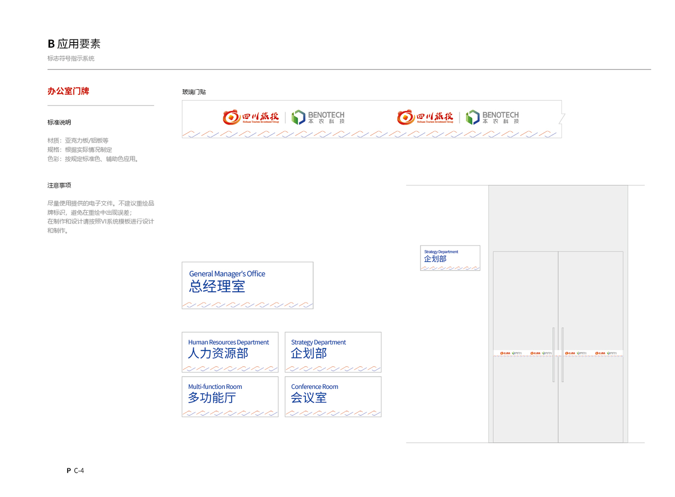The height and width of the screenshot is (497, 675).
Task: Click the first green BENOTECH hexagon logo
Action: coord(298,117)
